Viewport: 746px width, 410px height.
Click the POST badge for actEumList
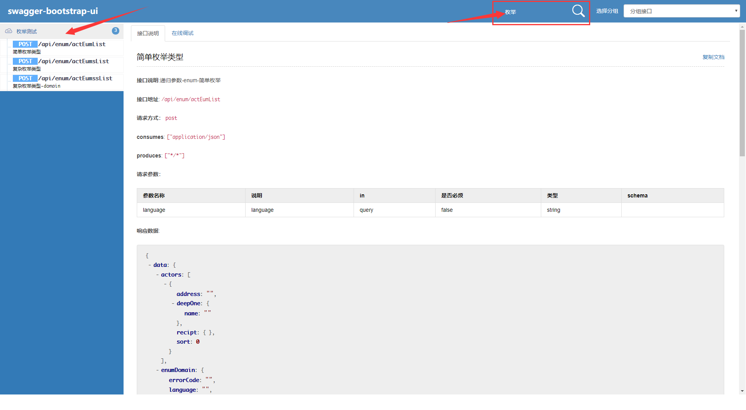25,44
